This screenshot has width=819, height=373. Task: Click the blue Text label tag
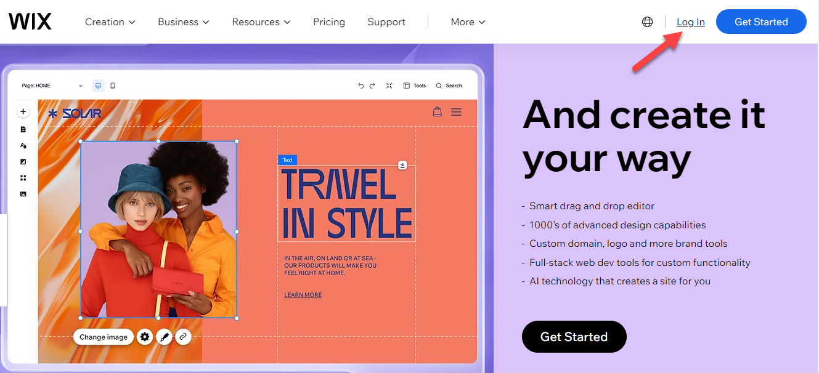(287, 160)
